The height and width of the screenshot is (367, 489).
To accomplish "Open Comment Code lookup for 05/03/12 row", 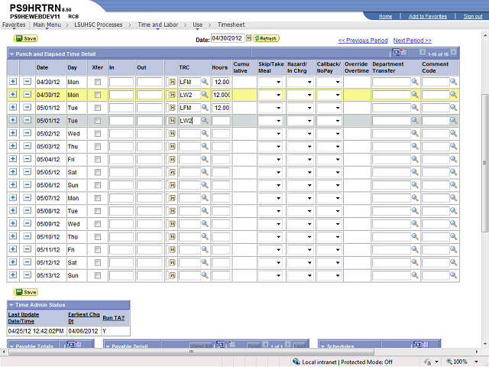I will point(452,146).
